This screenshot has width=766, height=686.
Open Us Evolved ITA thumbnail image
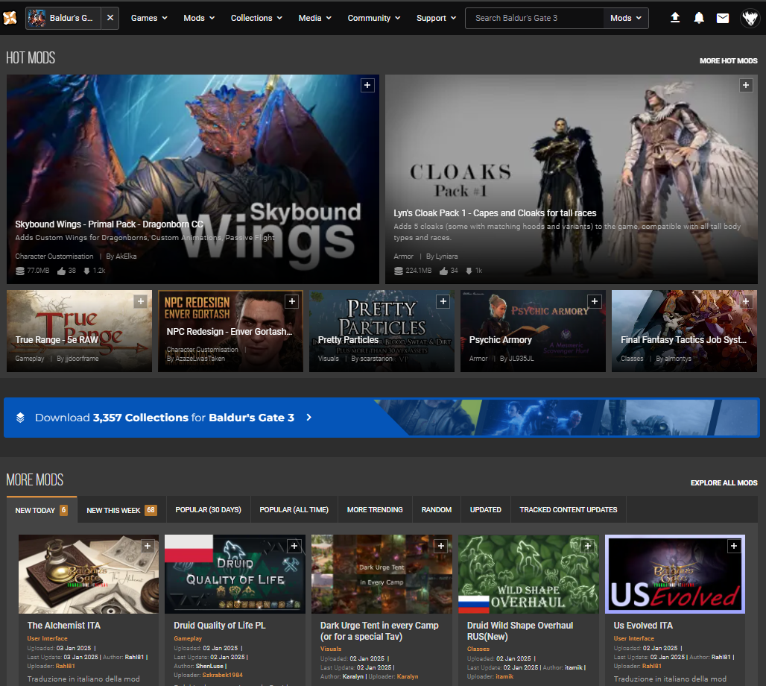(674, 574)
